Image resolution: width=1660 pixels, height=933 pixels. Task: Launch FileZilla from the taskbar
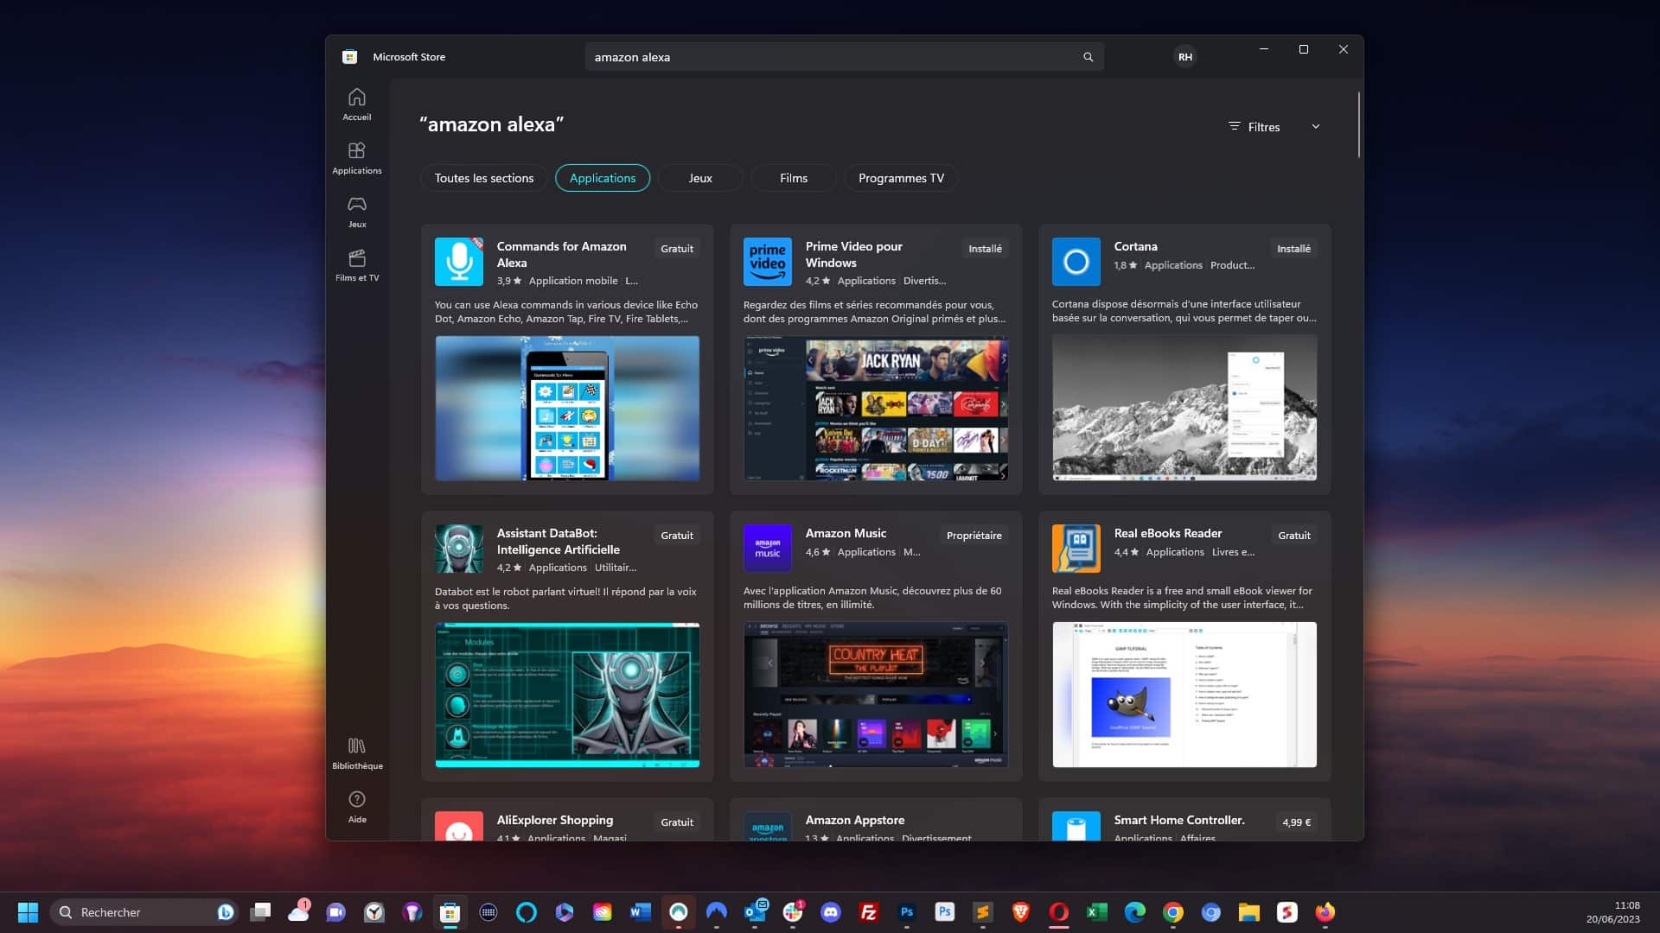tap(868, 912)
